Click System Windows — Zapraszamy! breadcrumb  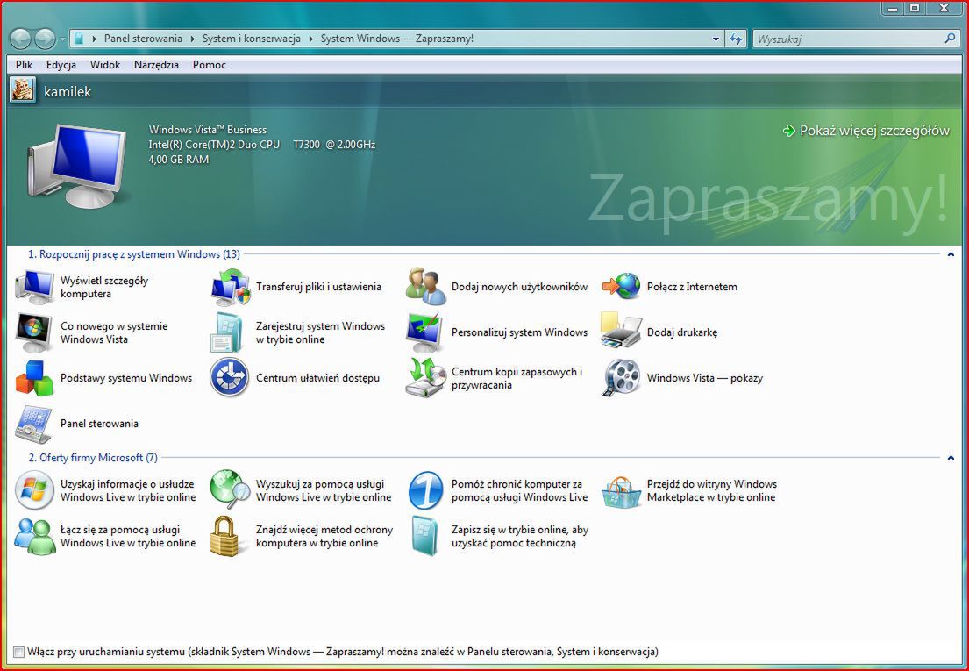[x=396, y=39]
